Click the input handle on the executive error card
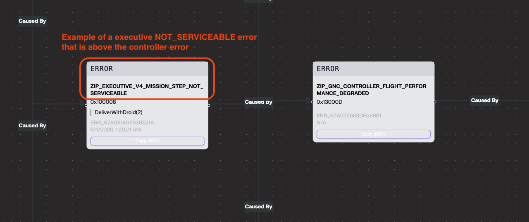The height and width of the screenshot is (222, 529). tap(86, 105)
